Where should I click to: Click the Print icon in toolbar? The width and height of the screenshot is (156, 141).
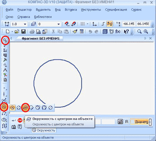(32, 32)
